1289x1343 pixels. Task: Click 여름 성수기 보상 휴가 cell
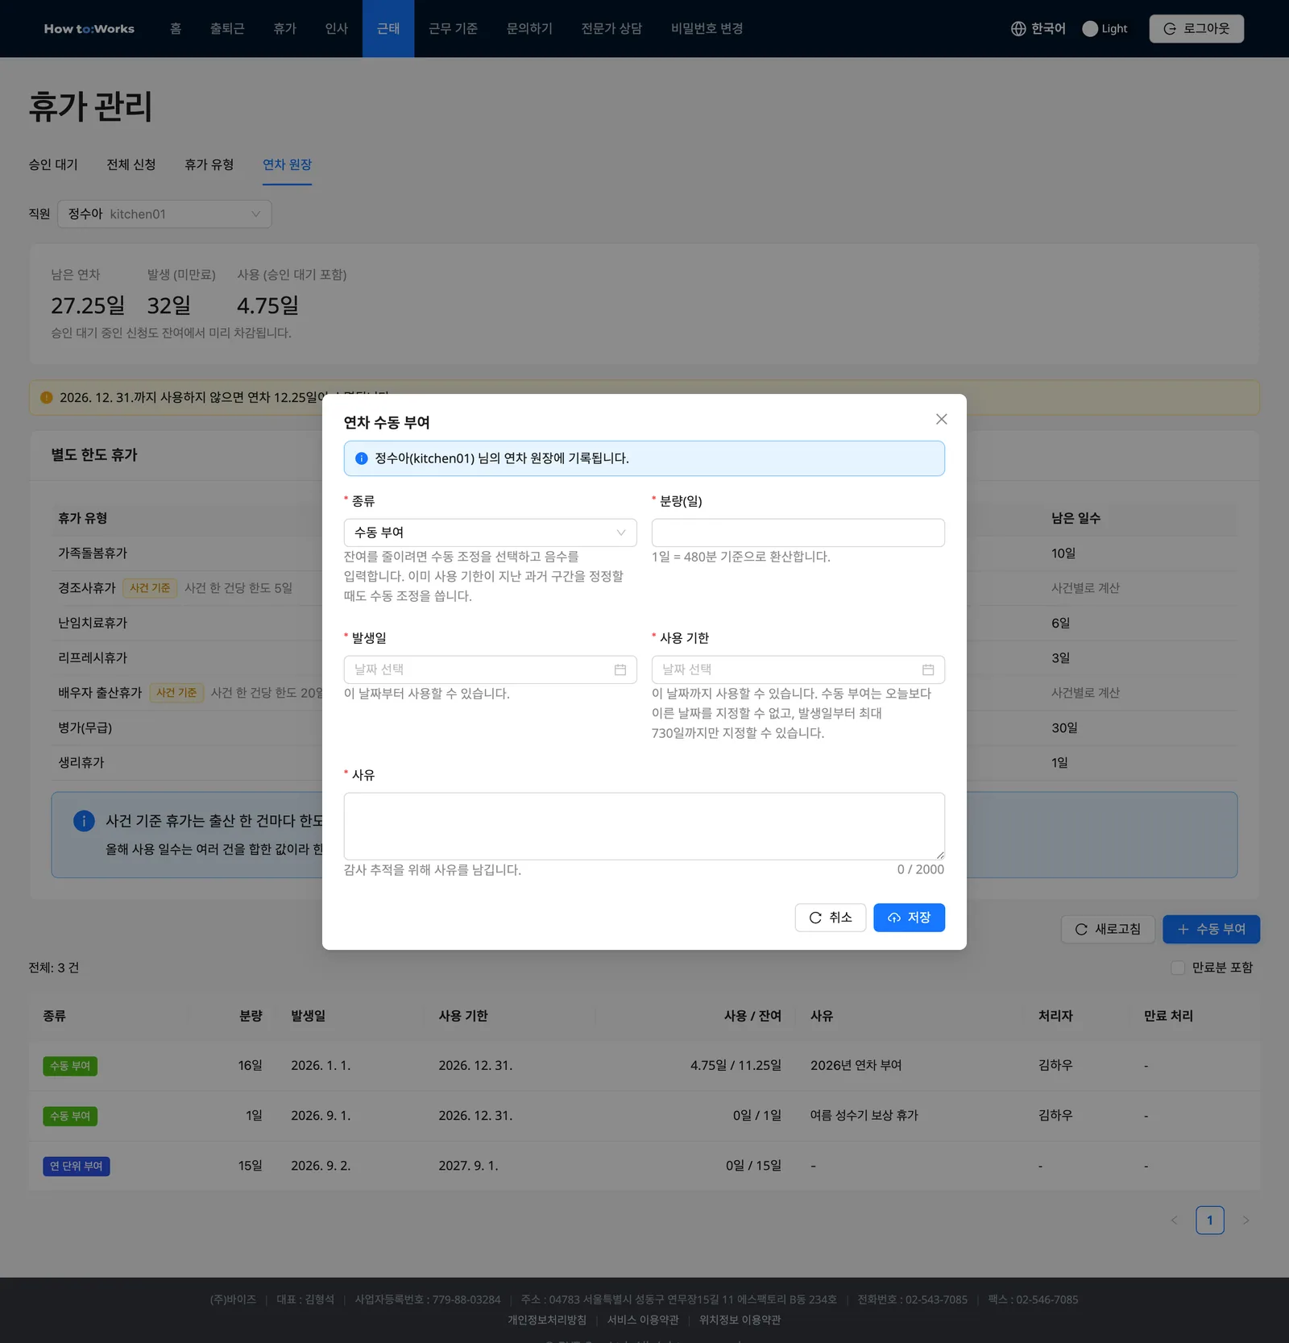pos(864,1116)
